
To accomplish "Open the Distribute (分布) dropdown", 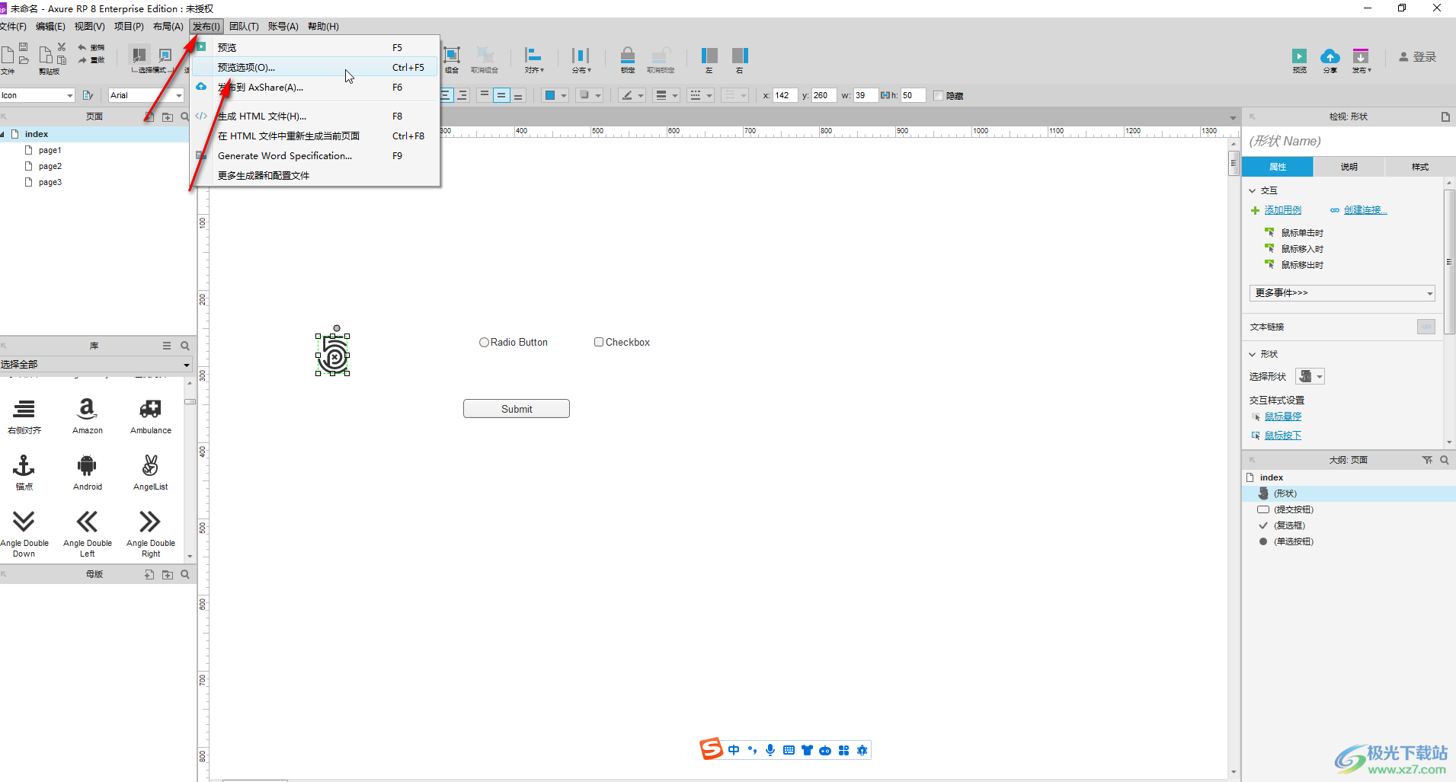I will tap(581, 59).
